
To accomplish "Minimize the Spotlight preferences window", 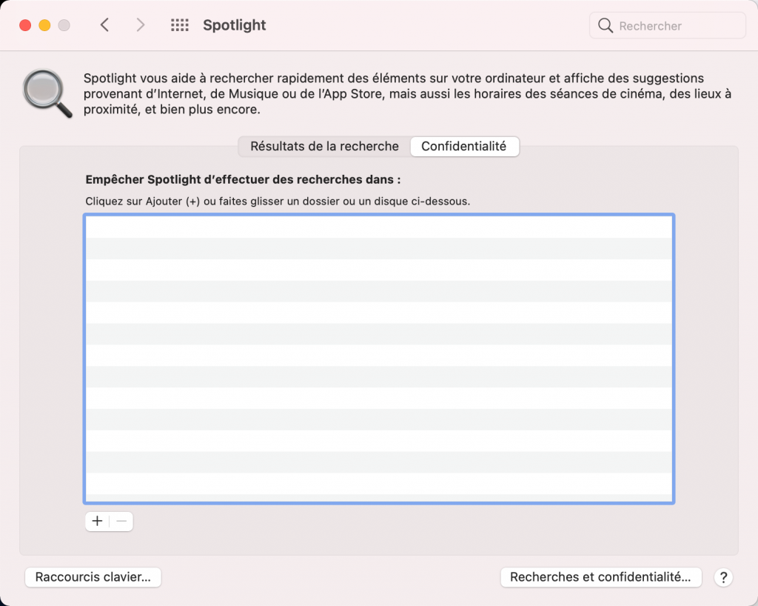I will coord(44,25).
